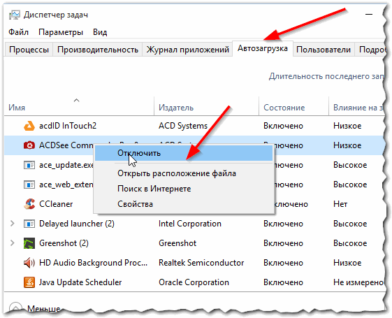Click the acdID InTouch2 orange icon
392x318 pixels.
pyautogui.click(x=29, y=126)
